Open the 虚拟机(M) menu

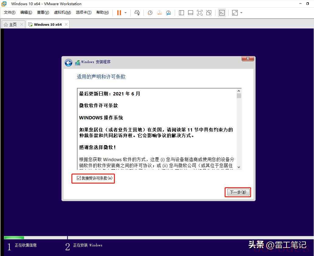coord(62,12)
